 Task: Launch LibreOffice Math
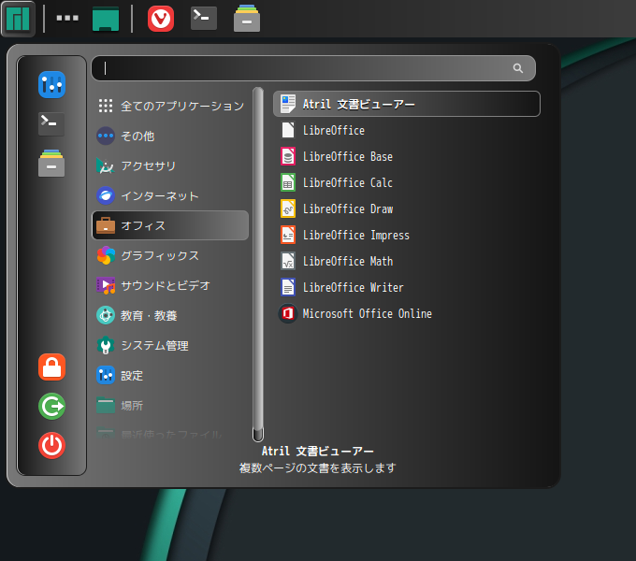pyautogui.click(x=407, y=261)
